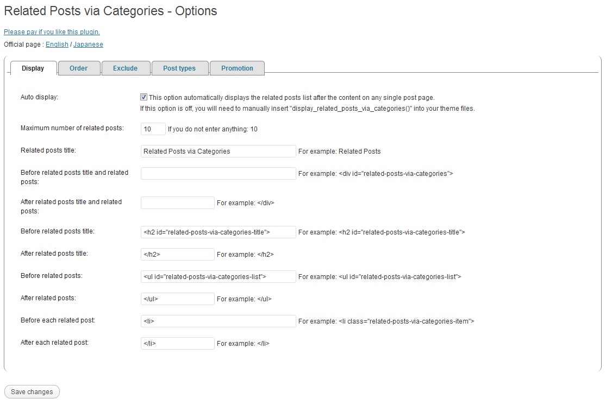Open the Promotion tab
The image size is (606, 405).
(237, 68)
